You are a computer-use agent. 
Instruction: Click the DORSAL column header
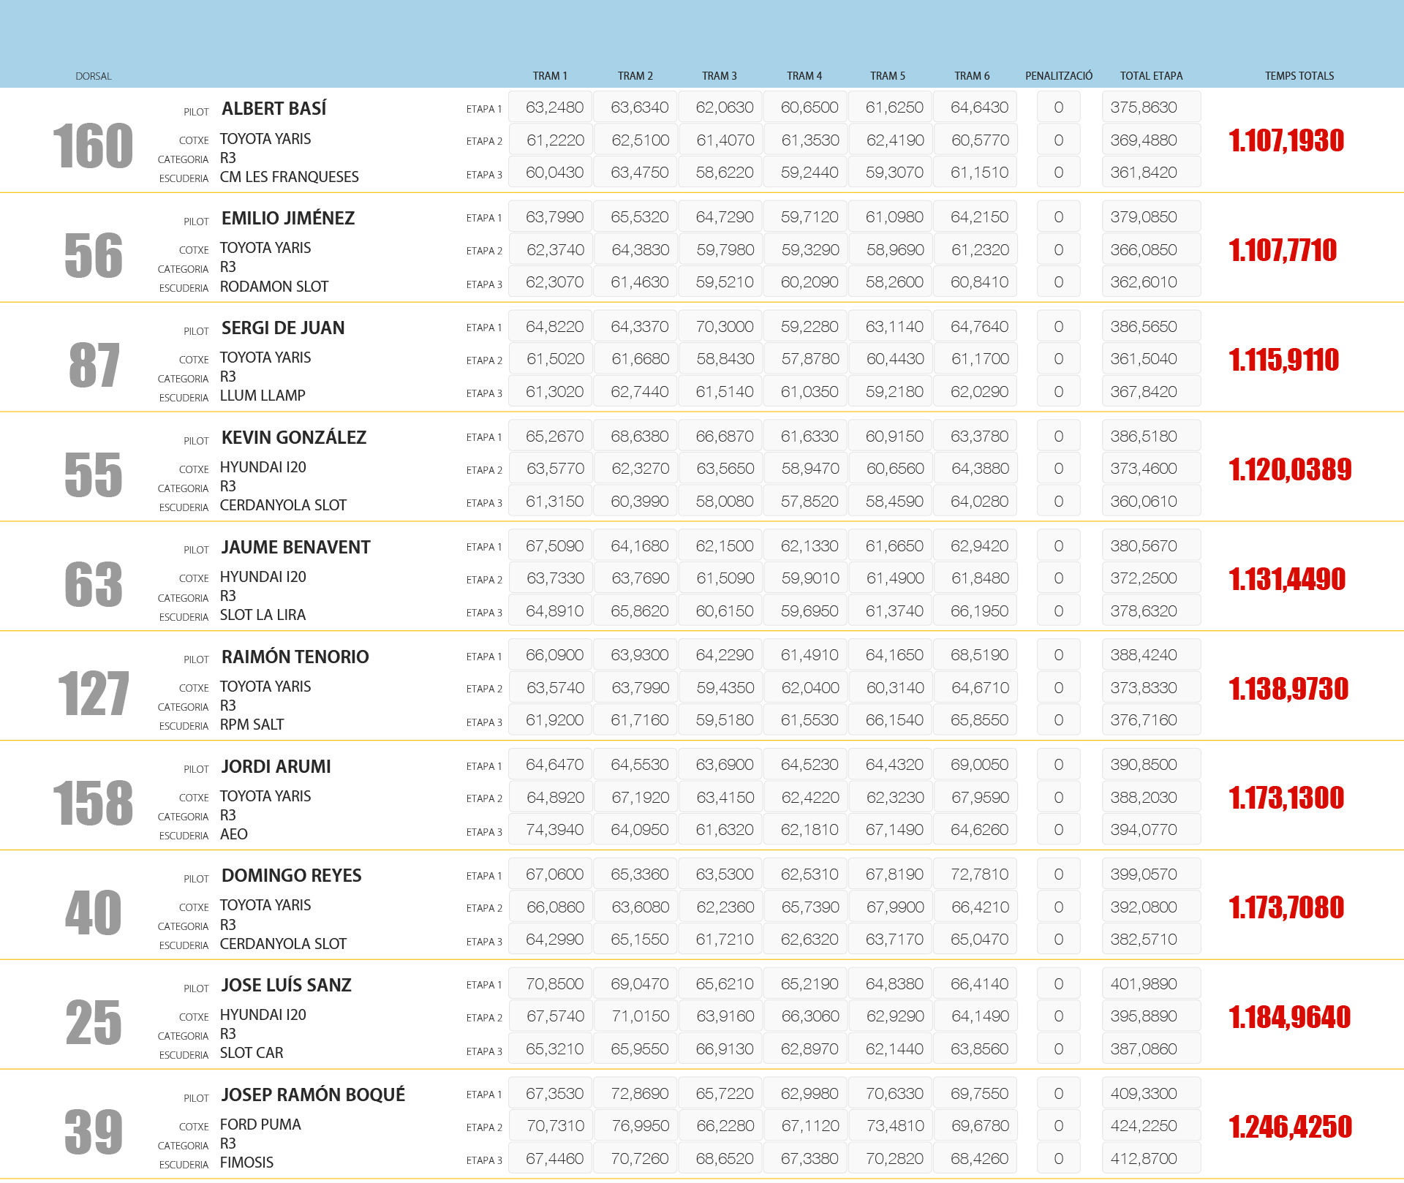pos(93,76)
